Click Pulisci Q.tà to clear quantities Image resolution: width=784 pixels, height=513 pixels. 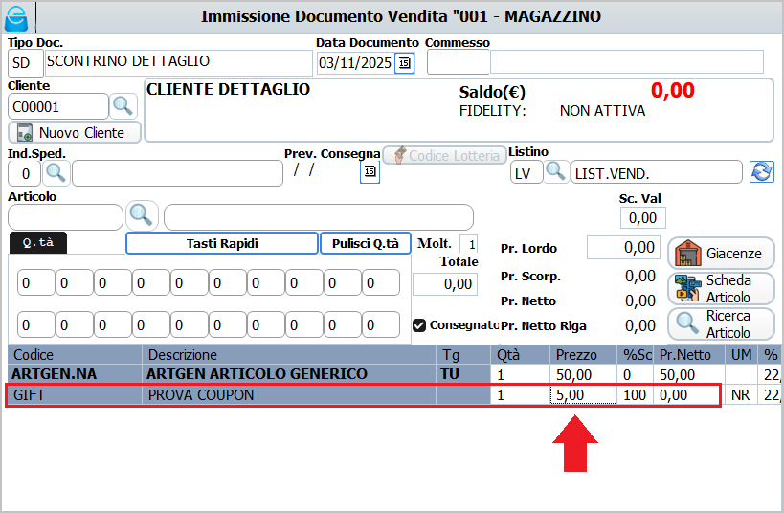coord(365,243)
